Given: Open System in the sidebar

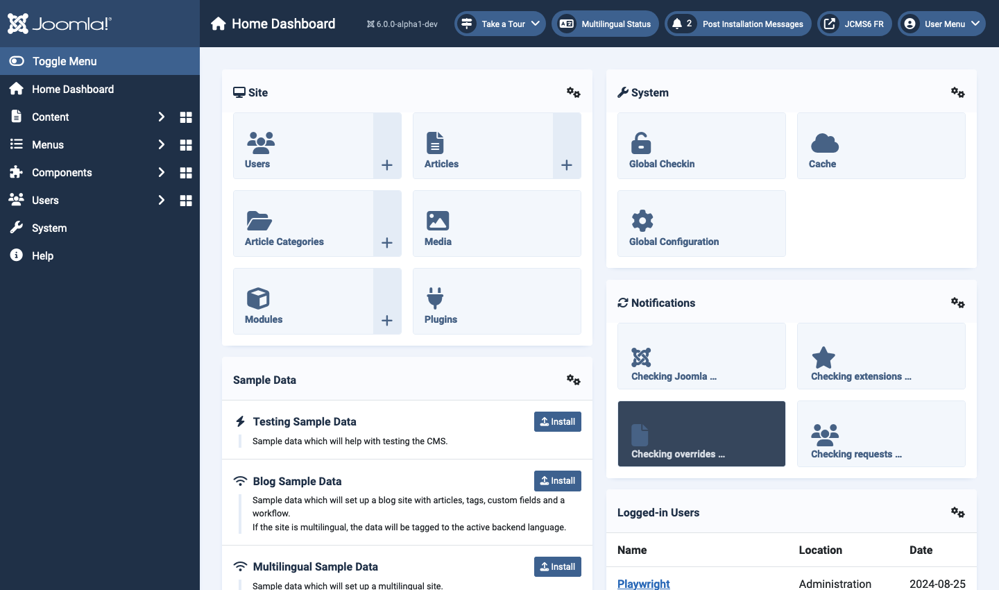Looking at the screenshot, I should point(100,228).
